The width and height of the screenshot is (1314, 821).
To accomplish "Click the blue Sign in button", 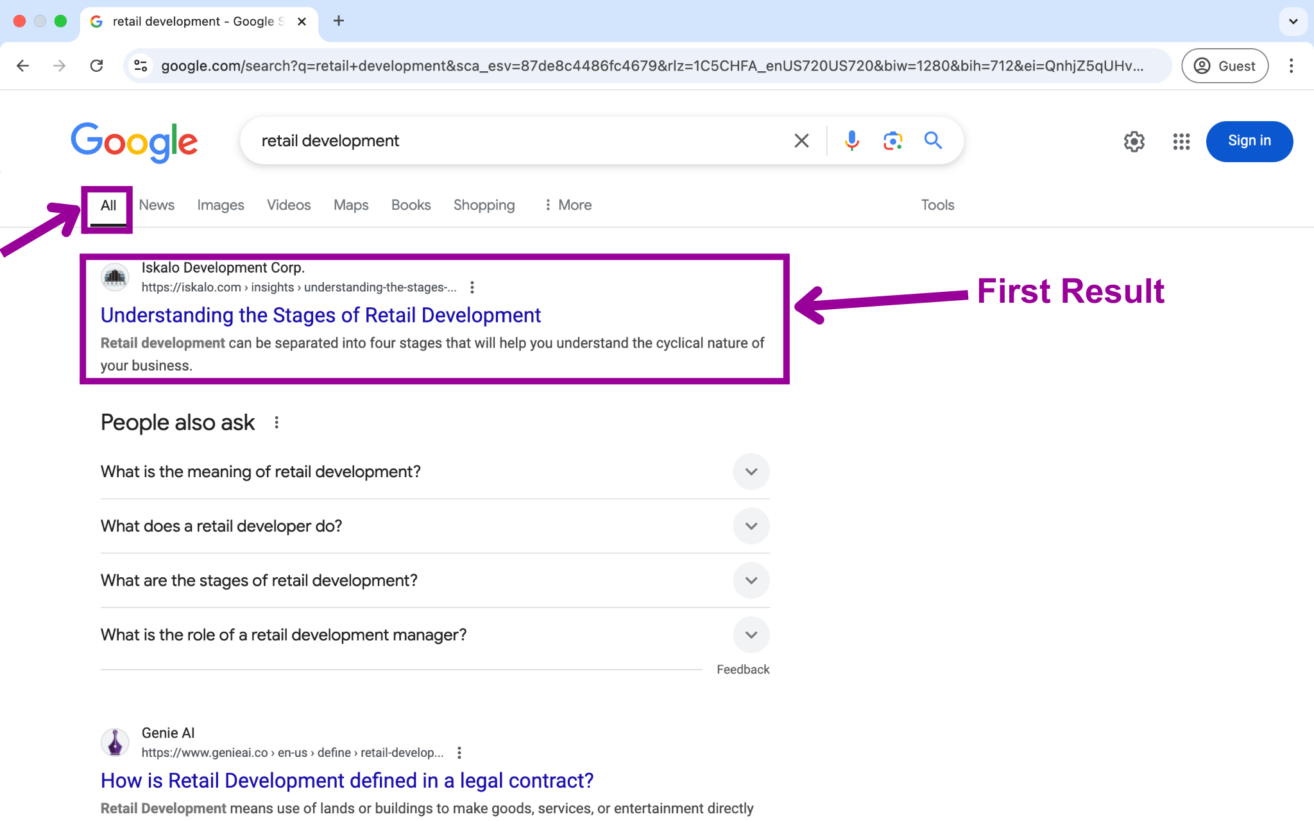I will click(1249, 141).
